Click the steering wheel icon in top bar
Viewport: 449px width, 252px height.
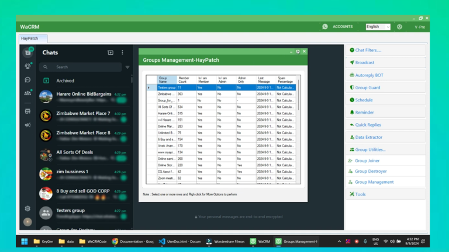tap(399, 27)
